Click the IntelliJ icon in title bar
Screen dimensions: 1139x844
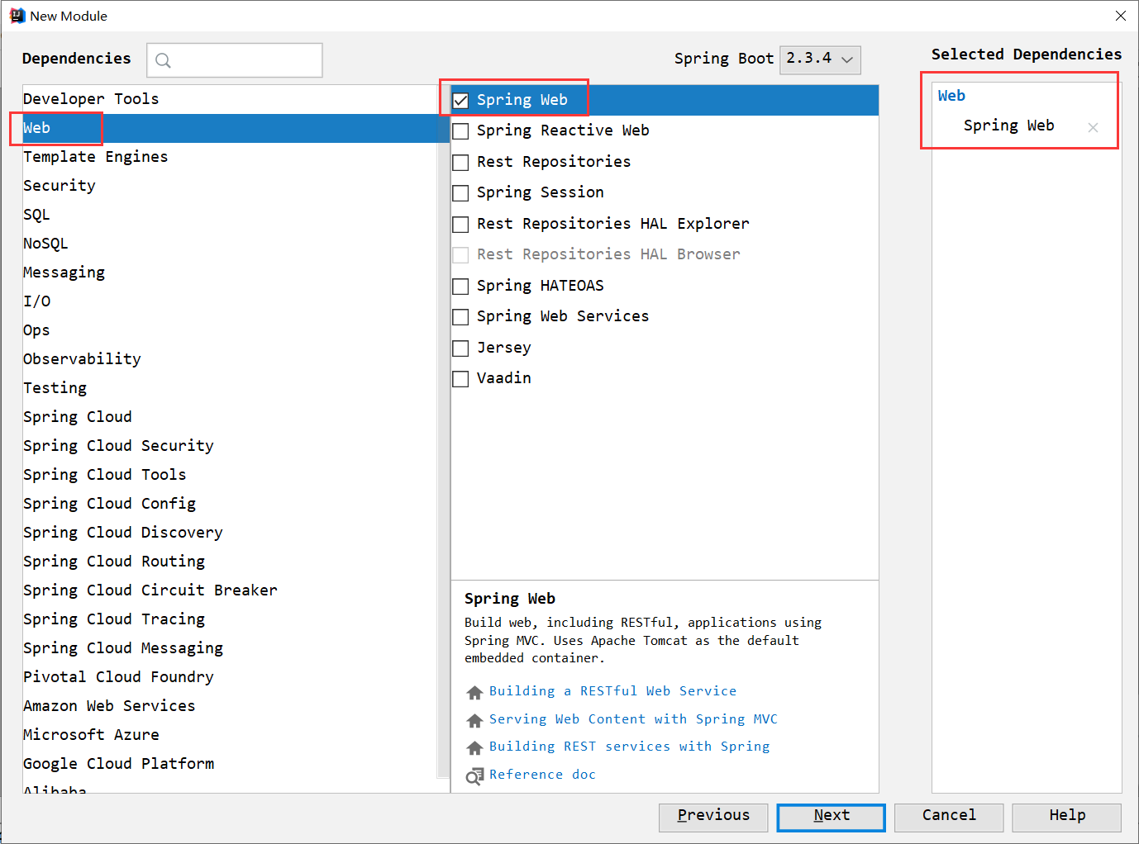tap(17, 16)
